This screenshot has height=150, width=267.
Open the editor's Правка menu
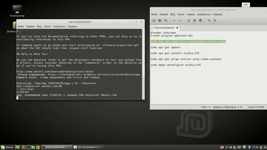(164, 15)
